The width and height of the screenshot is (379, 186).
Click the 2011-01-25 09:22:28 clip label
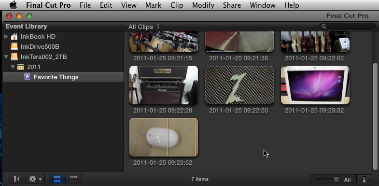tap(163, 111)
